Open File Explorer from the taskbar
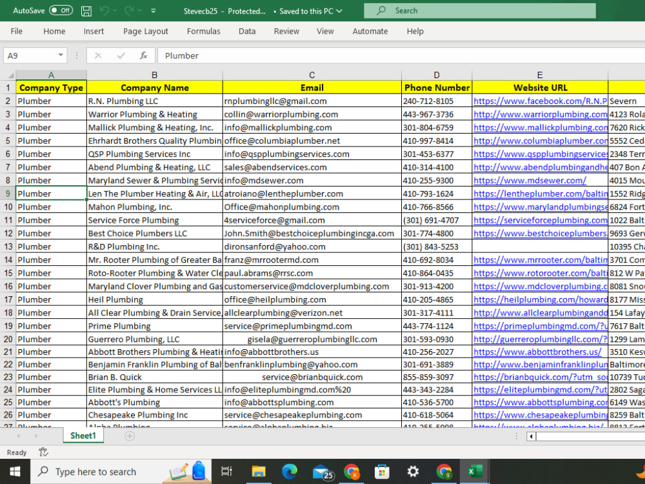The height and width of the screenshot is (484, 645). click(x=259, y=472)
